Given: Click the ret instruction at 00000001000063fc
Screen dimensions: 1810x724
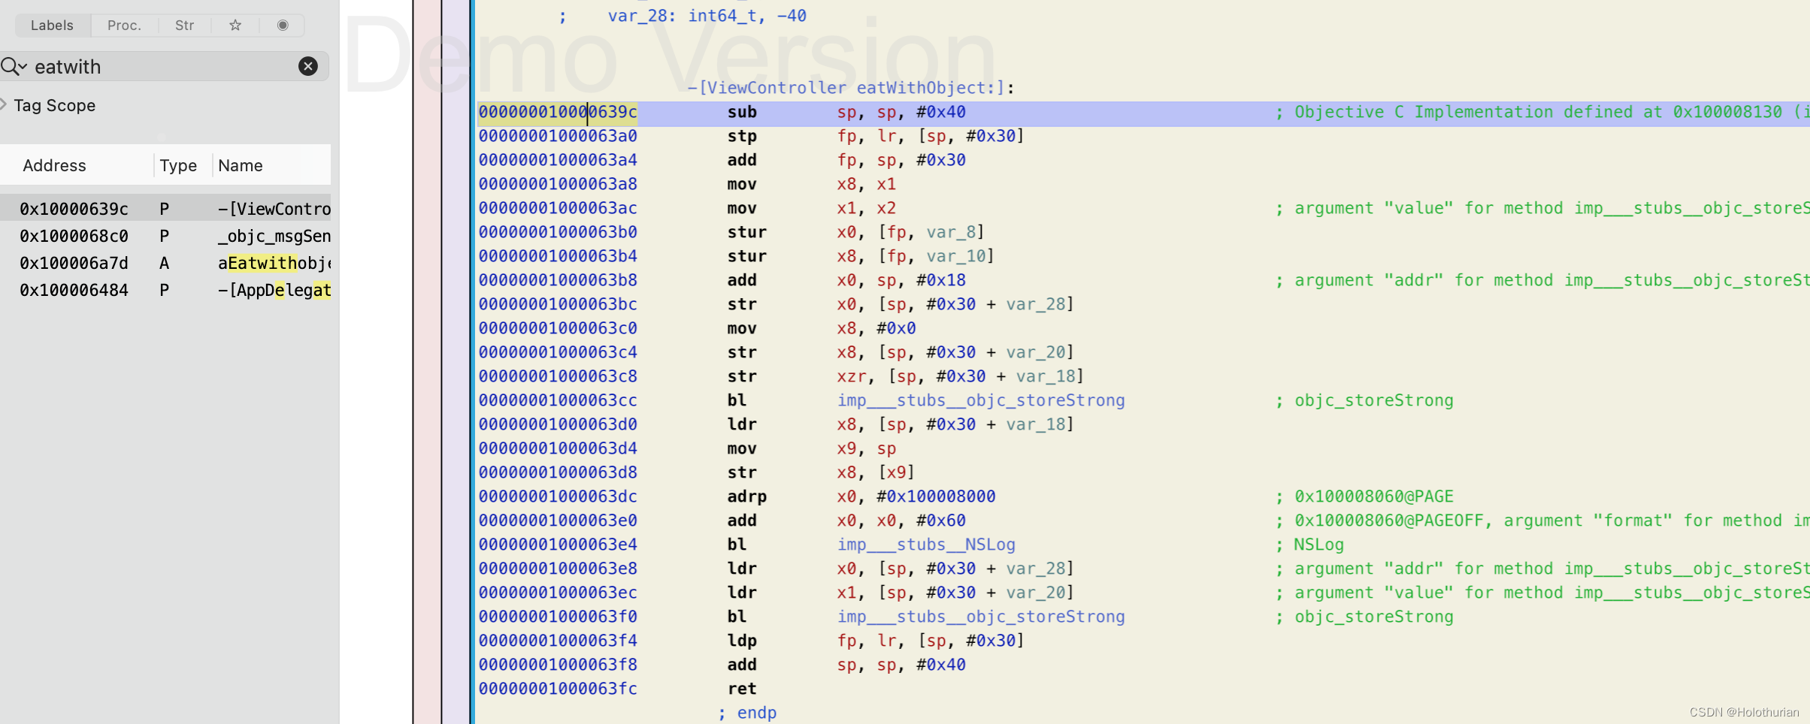Looking at the screenshot, I should [x=742, y=689].
